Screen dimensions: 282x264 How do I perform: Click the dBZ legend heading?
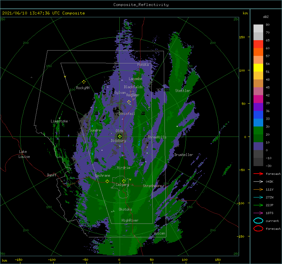click(x=266, y=17)
